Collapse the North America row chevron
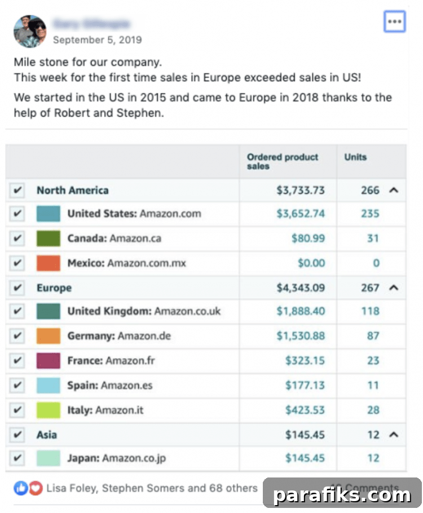This screenshot has width=423, height=513. pyautogui.click(x=394, y=191)
